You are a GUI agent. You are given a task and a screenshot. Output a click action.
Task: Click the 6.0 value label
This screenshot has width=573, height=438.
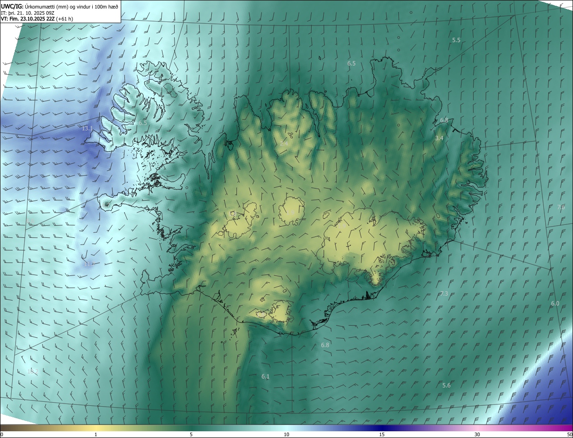[555, 304]
